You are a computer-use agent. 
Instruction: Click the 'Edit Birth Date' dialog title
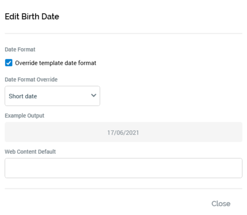point(32,17)
